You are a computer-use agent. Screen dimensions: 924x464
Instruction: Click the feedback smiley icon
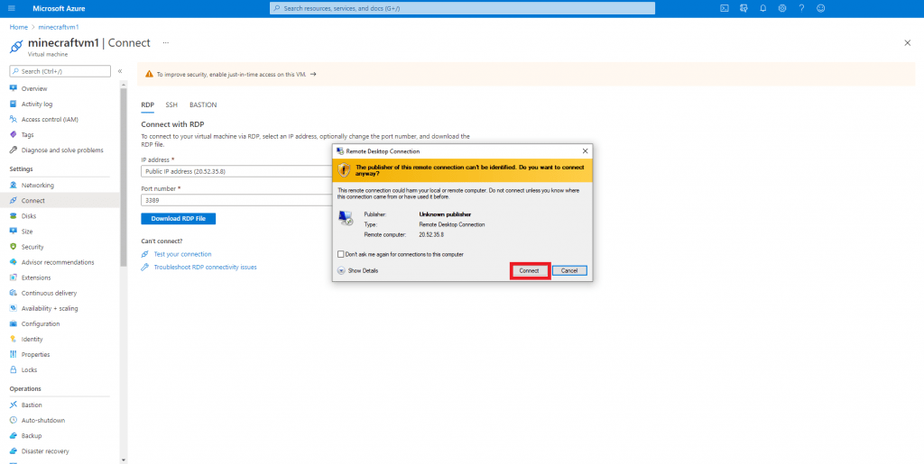tap(821, 8)
